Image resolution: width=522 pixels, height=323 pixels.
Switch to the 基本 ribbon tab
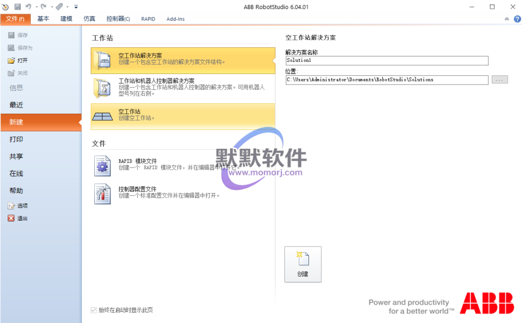43,19
